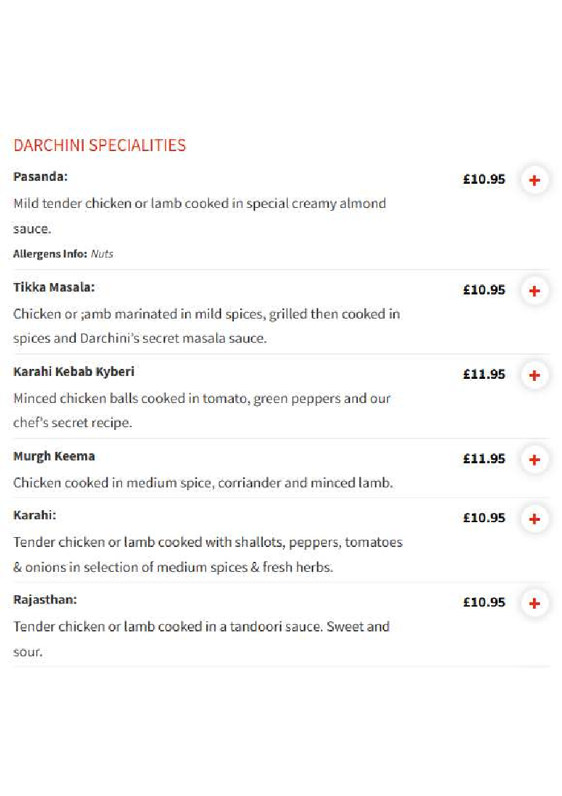This screenshot has height=796, width=562.
Task: Select the Rajasthan item title
Action: click(x=45, y=599)
